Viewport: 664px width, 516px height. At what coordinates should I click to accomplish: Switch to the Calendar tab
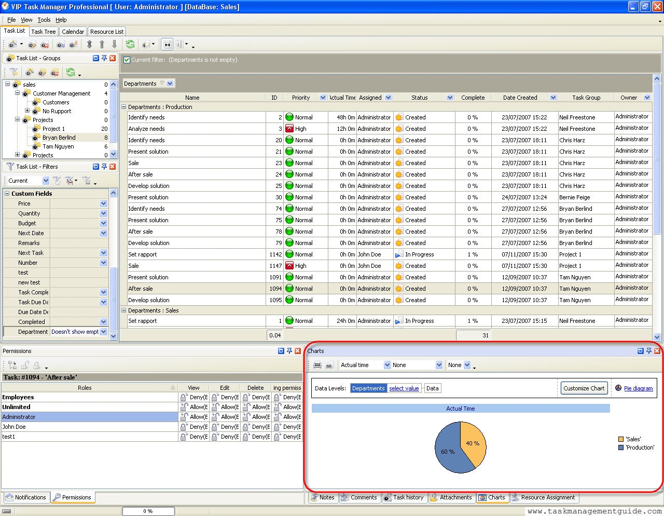73,32
